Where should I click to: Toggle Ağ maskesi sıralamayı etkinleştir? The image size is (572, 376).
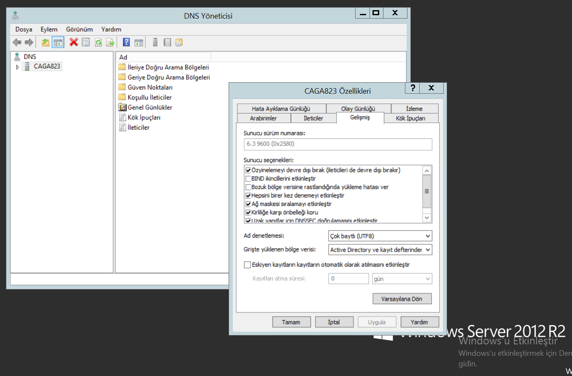(x=248, y=204)
